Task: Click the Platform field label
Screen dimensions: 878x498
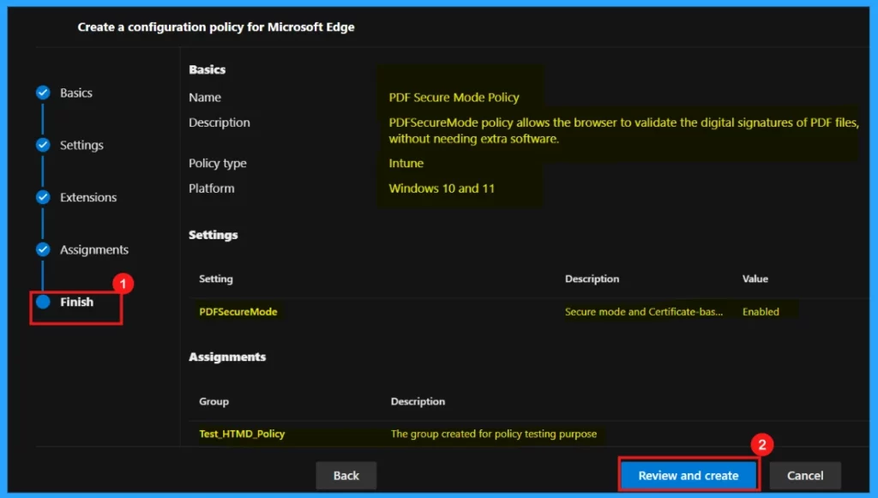Action: 211,189
